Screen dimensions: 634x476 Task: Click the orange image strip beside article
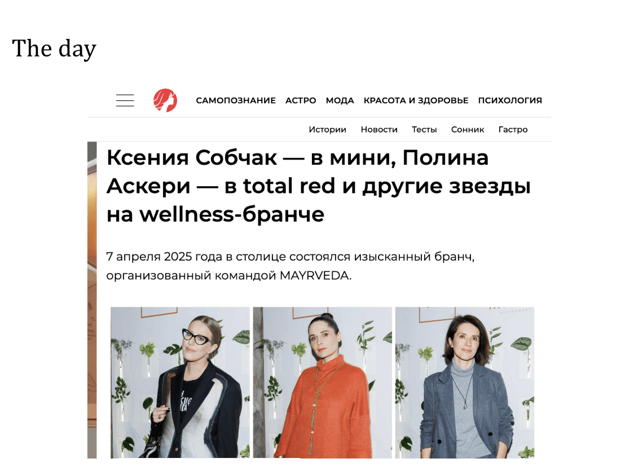[x=92, y=299]
